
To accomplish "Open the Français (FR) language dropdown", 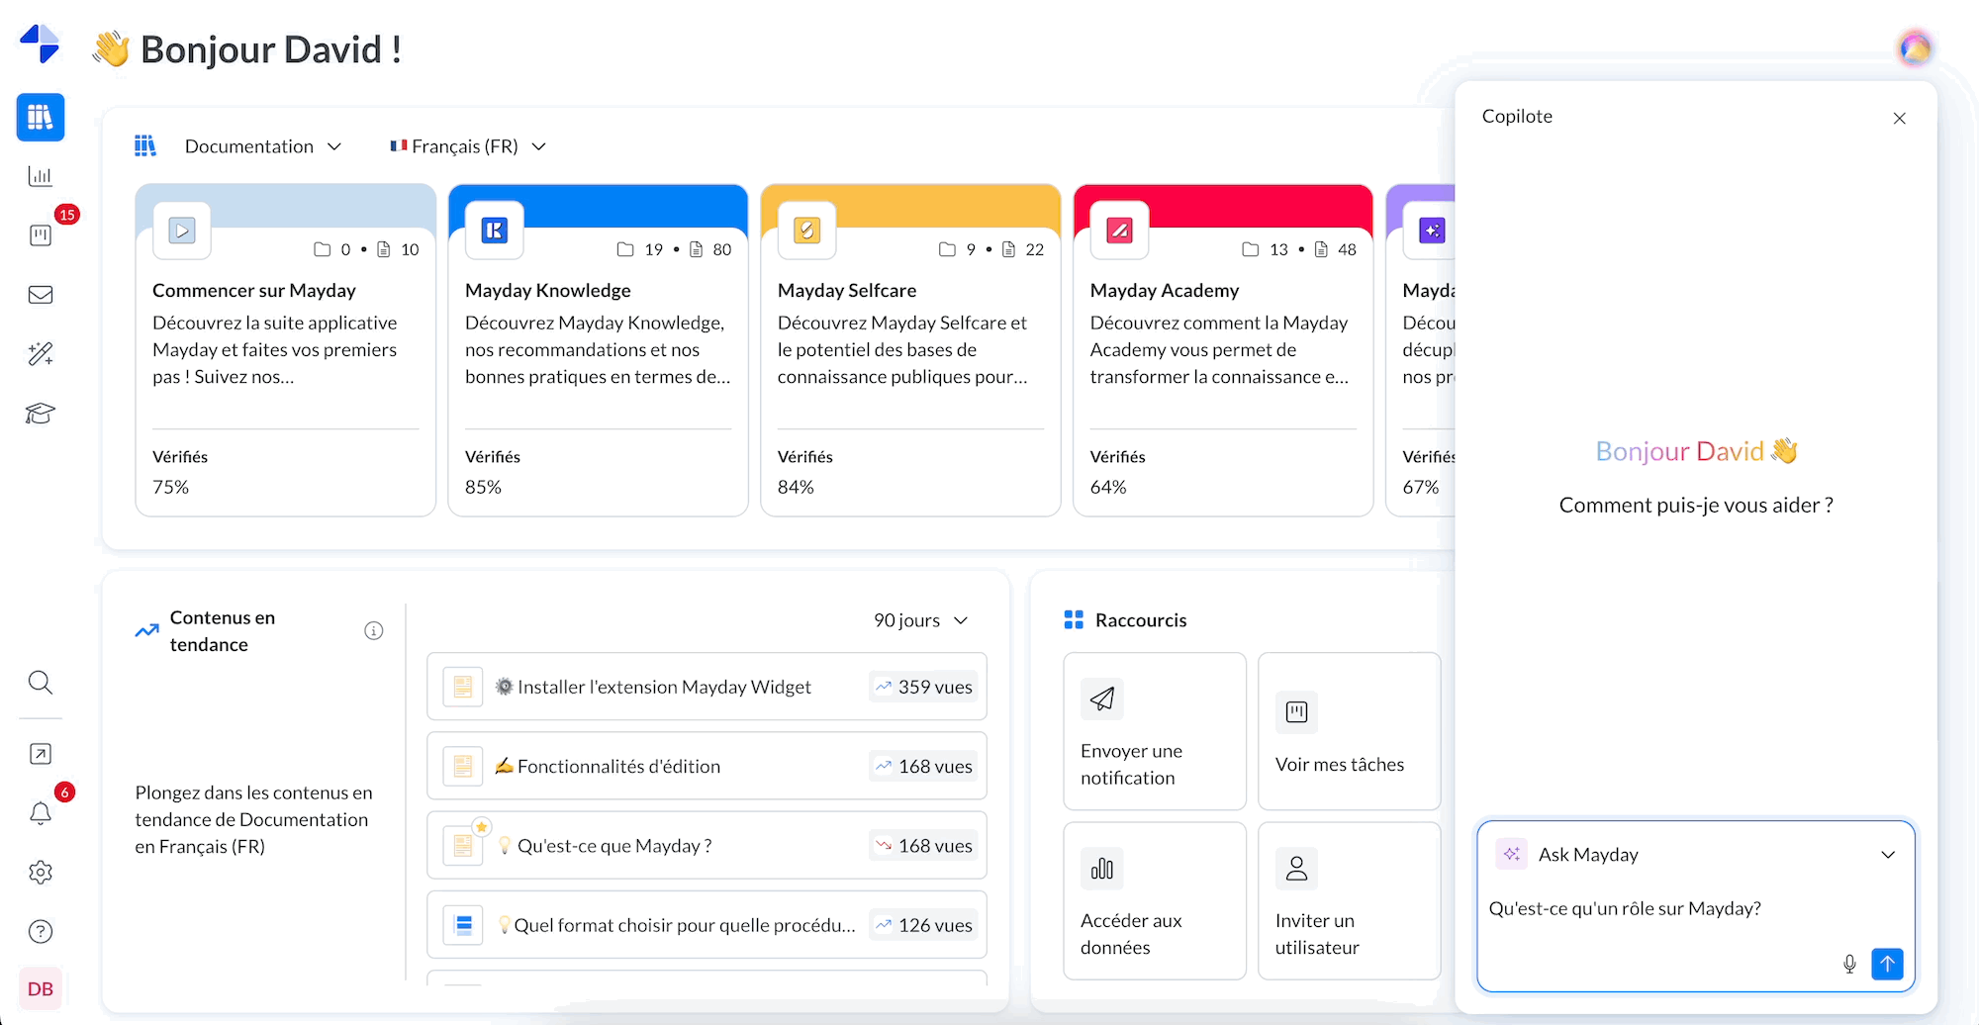I will (468, 146).
